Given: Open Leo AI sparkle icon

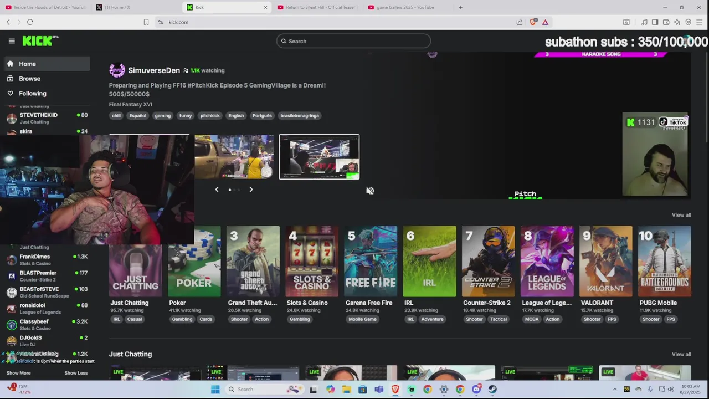Looking at the screenshot, I should 677,22.
